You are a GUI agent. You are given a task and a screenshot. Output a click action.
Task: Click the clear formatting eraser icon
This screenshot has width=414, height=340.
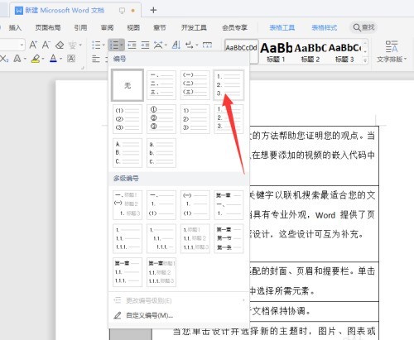tap(60, 45)
